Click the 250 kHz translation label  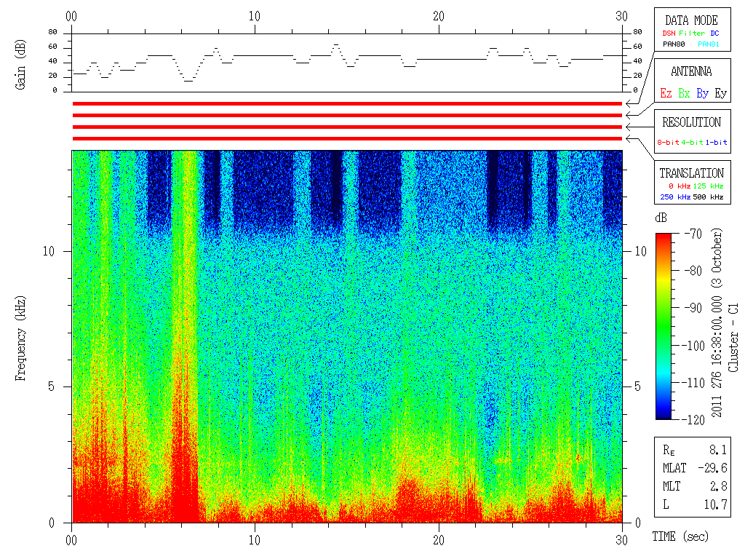pos(675,197)
